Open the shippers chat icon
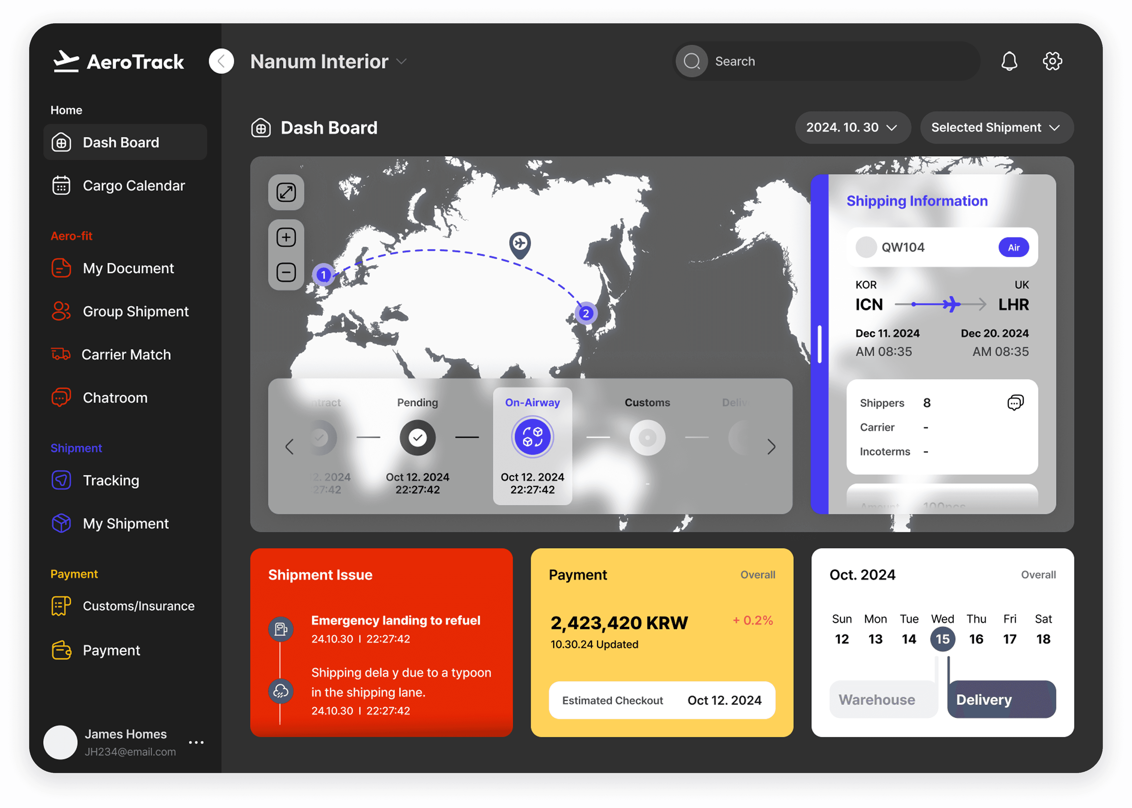This screenshot has width=1132, height=808. (x=1015, y=403)
